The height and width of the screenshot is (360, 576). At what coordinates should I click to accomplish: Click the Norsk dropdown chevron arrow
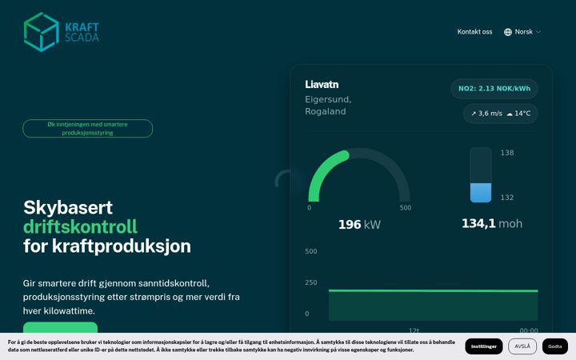click(538, 32)
